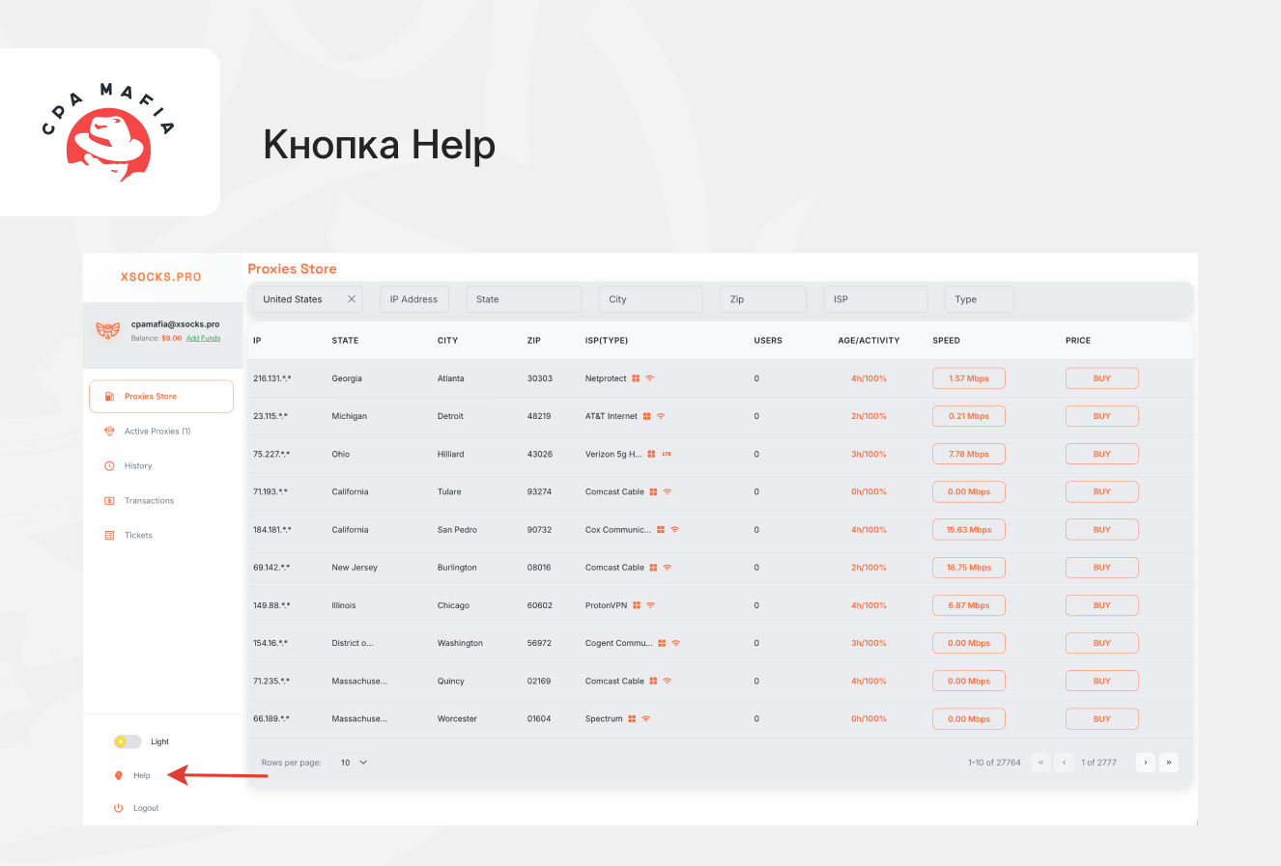1281x866 pixels.
Task: Jump to the last page of results
Action: 1168,763
